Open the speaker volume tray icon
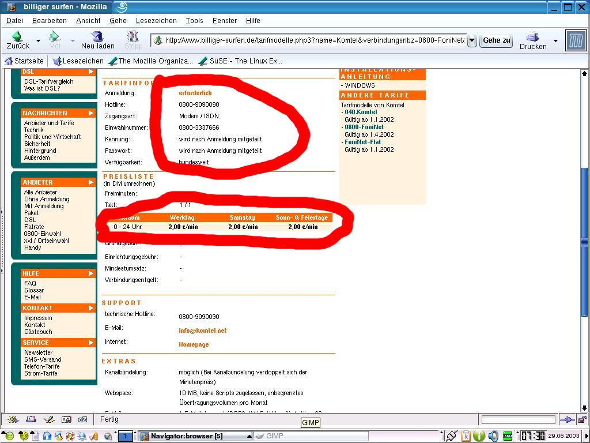This screenshot has height=443, width=590. [x=493, y=436]
